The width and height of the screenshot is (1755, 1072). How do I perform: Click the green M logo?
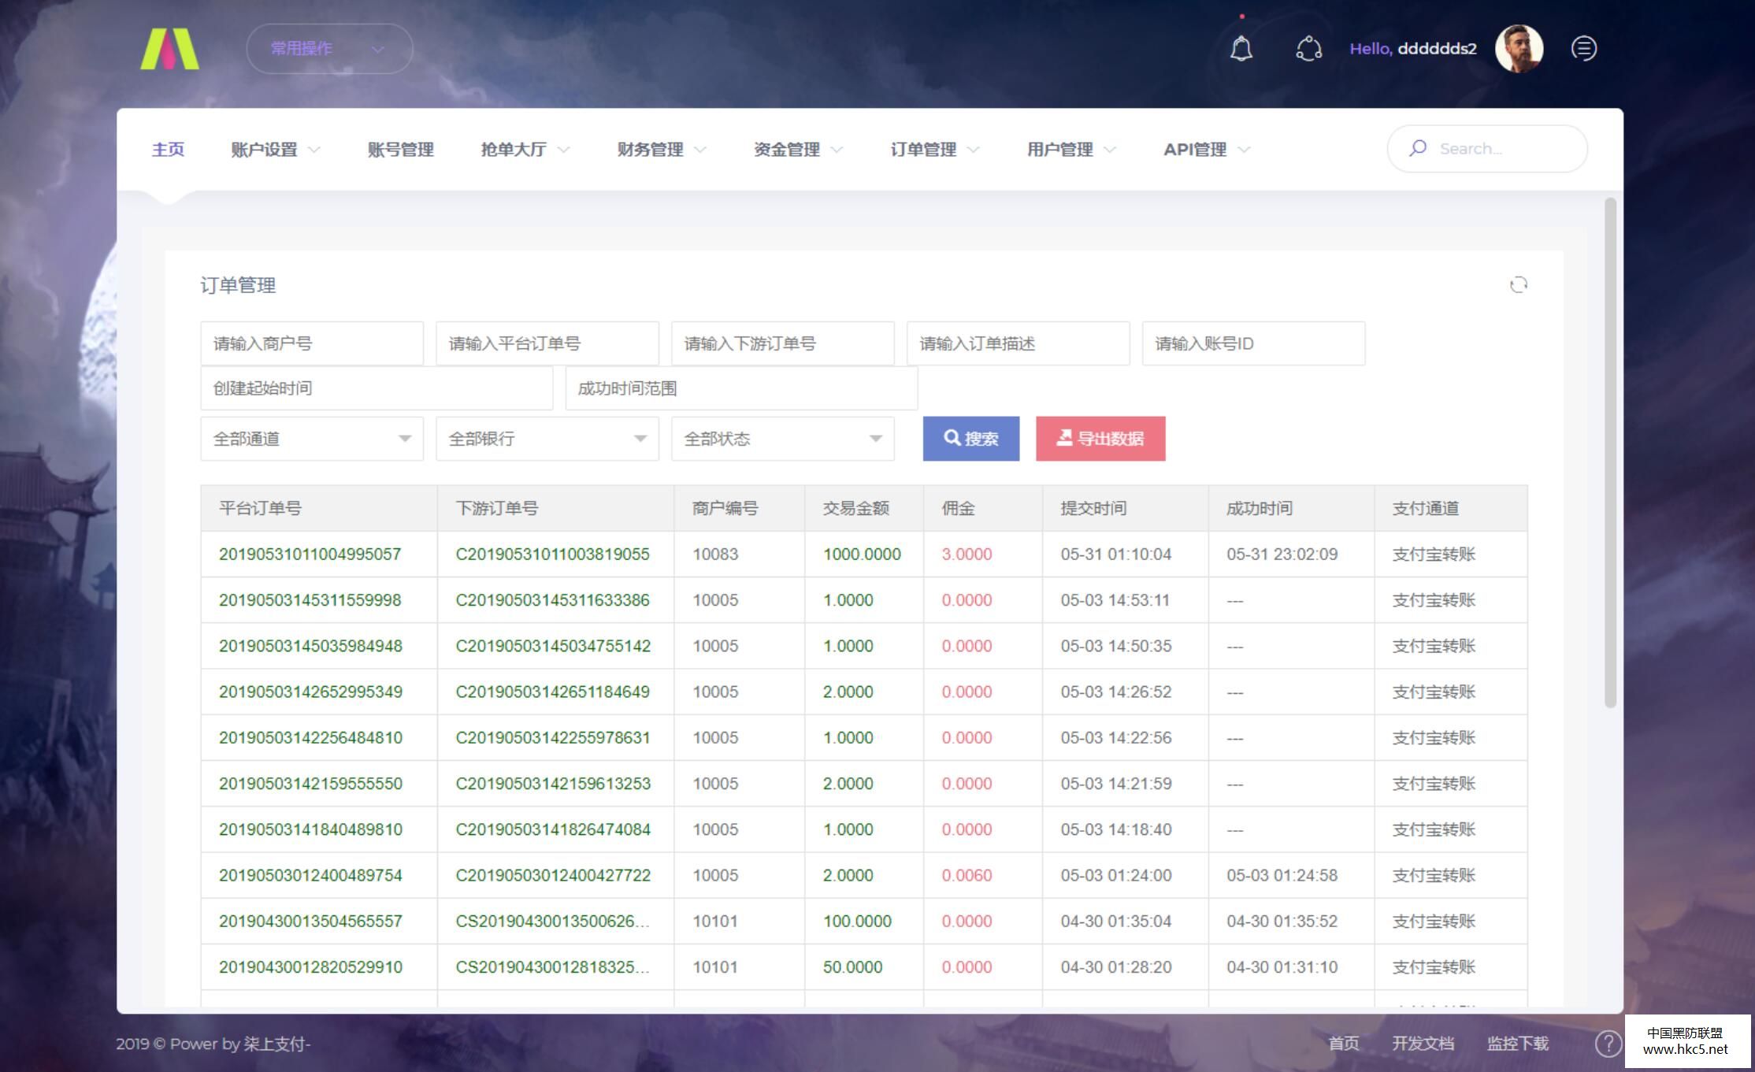click(x=169, y=49)
